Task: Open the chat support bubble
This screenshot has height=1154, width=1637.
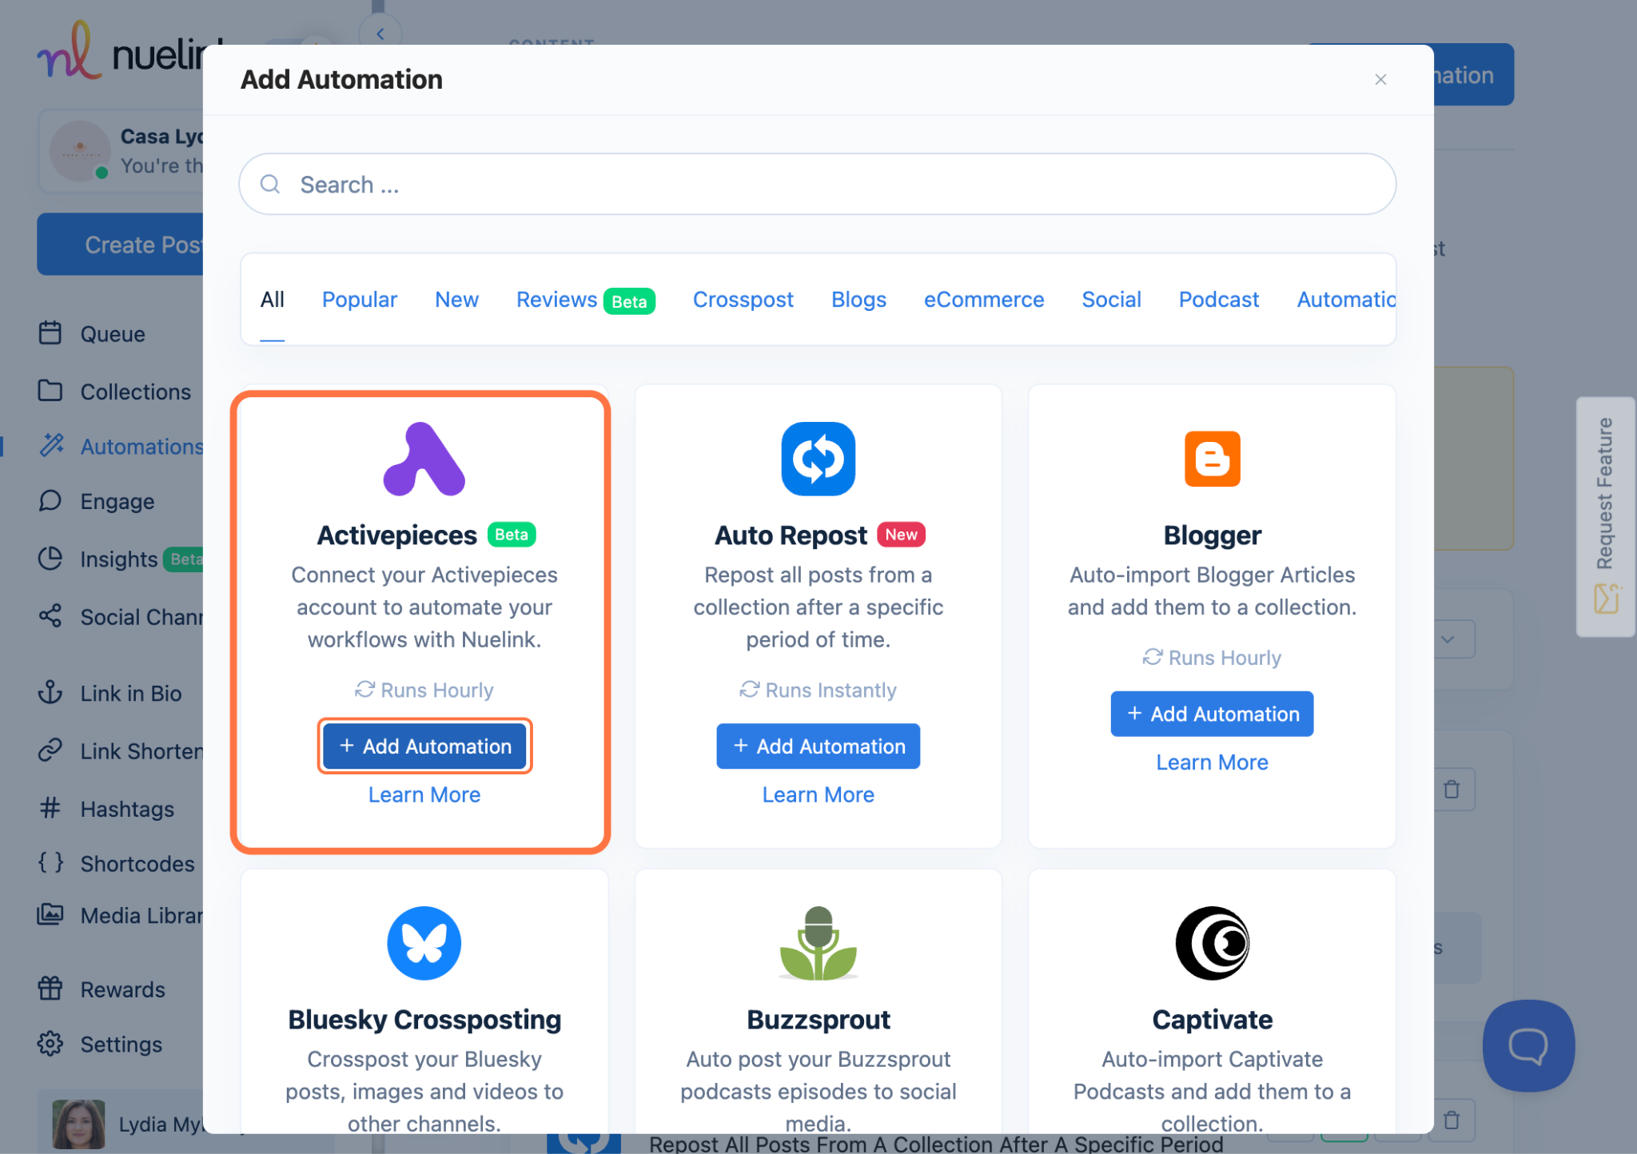Action: pyautogui.click(x=1527, y=1045)
